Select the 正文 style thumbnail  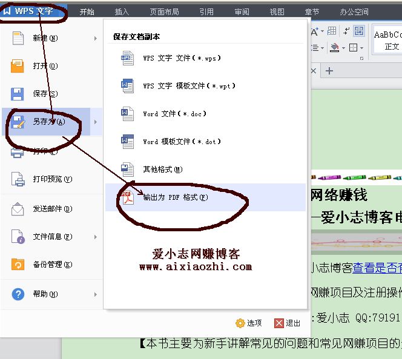(x=387, y=40)
